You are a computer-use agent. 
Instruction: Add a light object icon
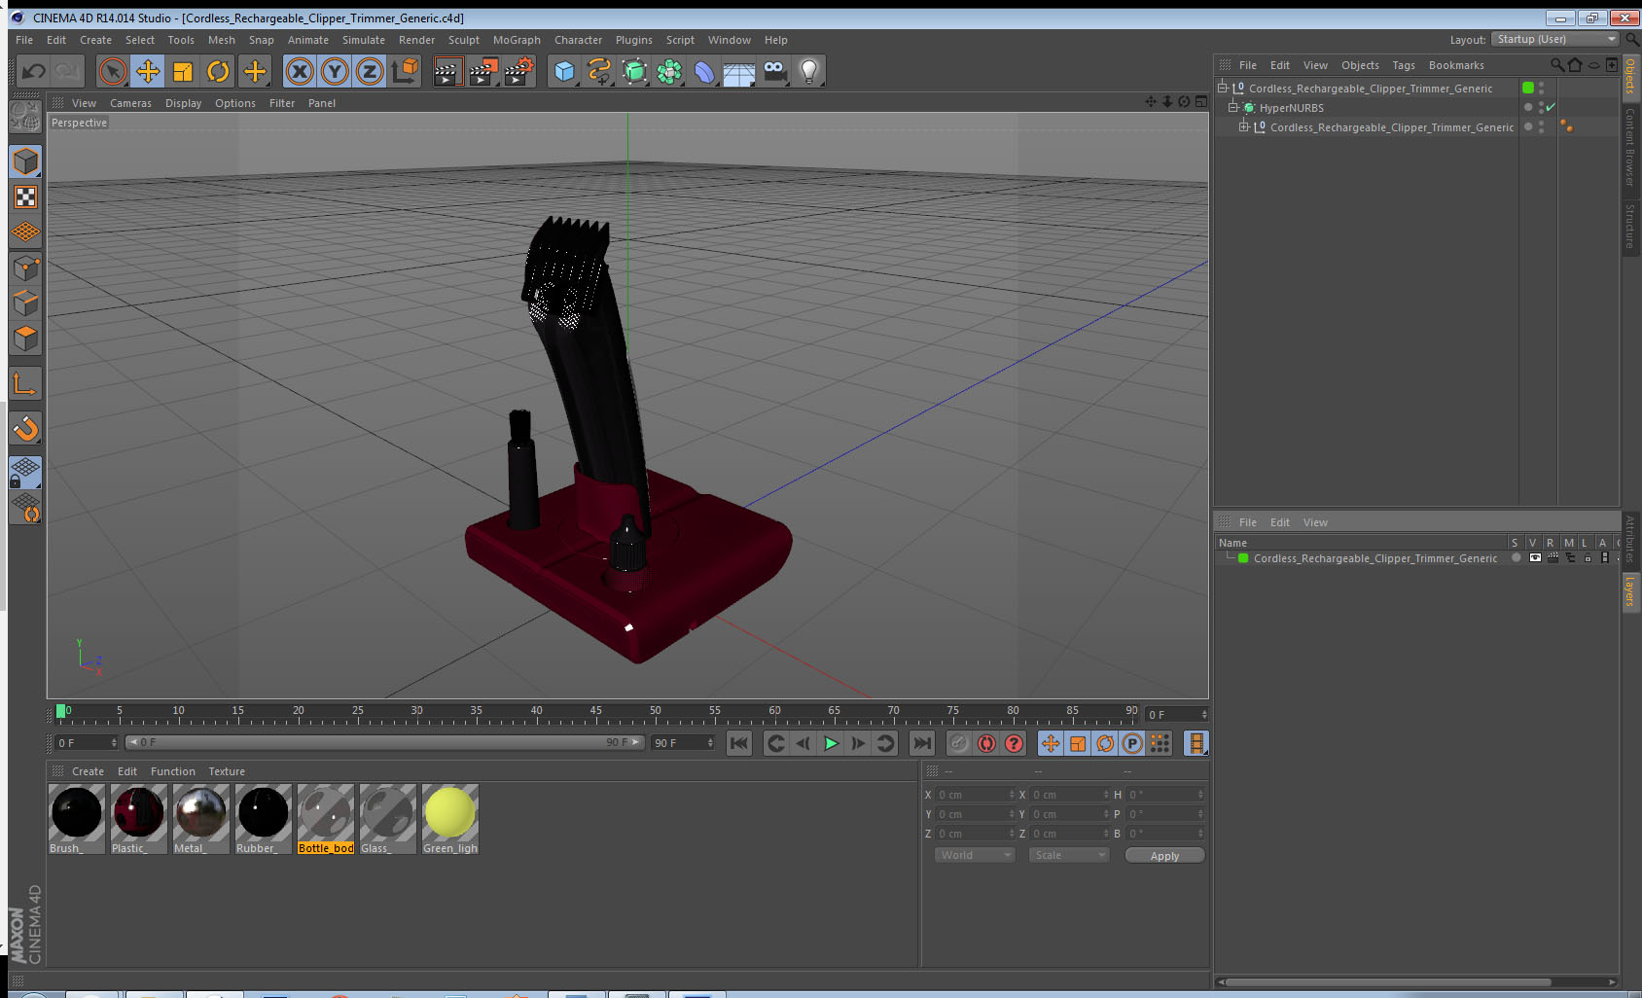pyautogui.click(x=809, y=71)
